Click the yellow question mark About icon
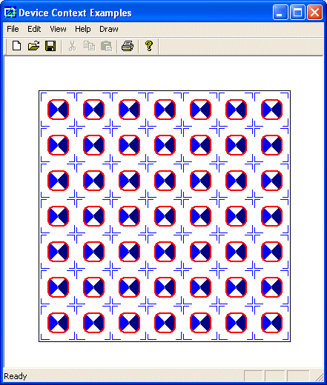Screen dimensions: 327x385 coord(149,46)
